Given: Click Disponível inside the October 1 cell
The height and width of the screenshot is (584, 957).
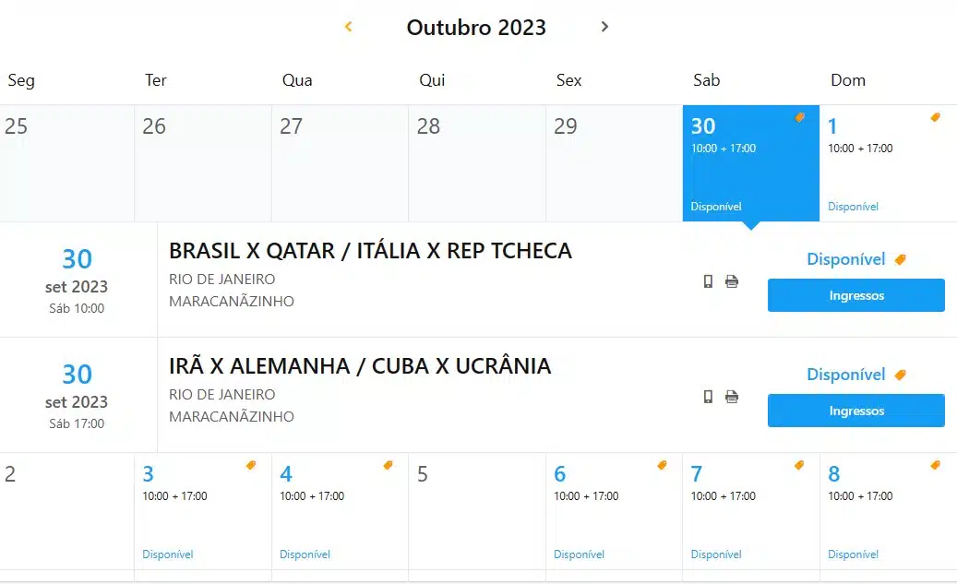Looking at the screenshot, I should 853,206.
